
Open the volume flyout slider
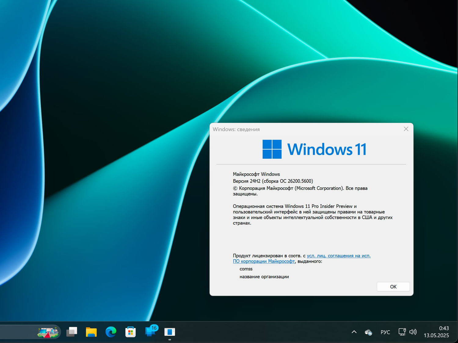click(413, 332)
